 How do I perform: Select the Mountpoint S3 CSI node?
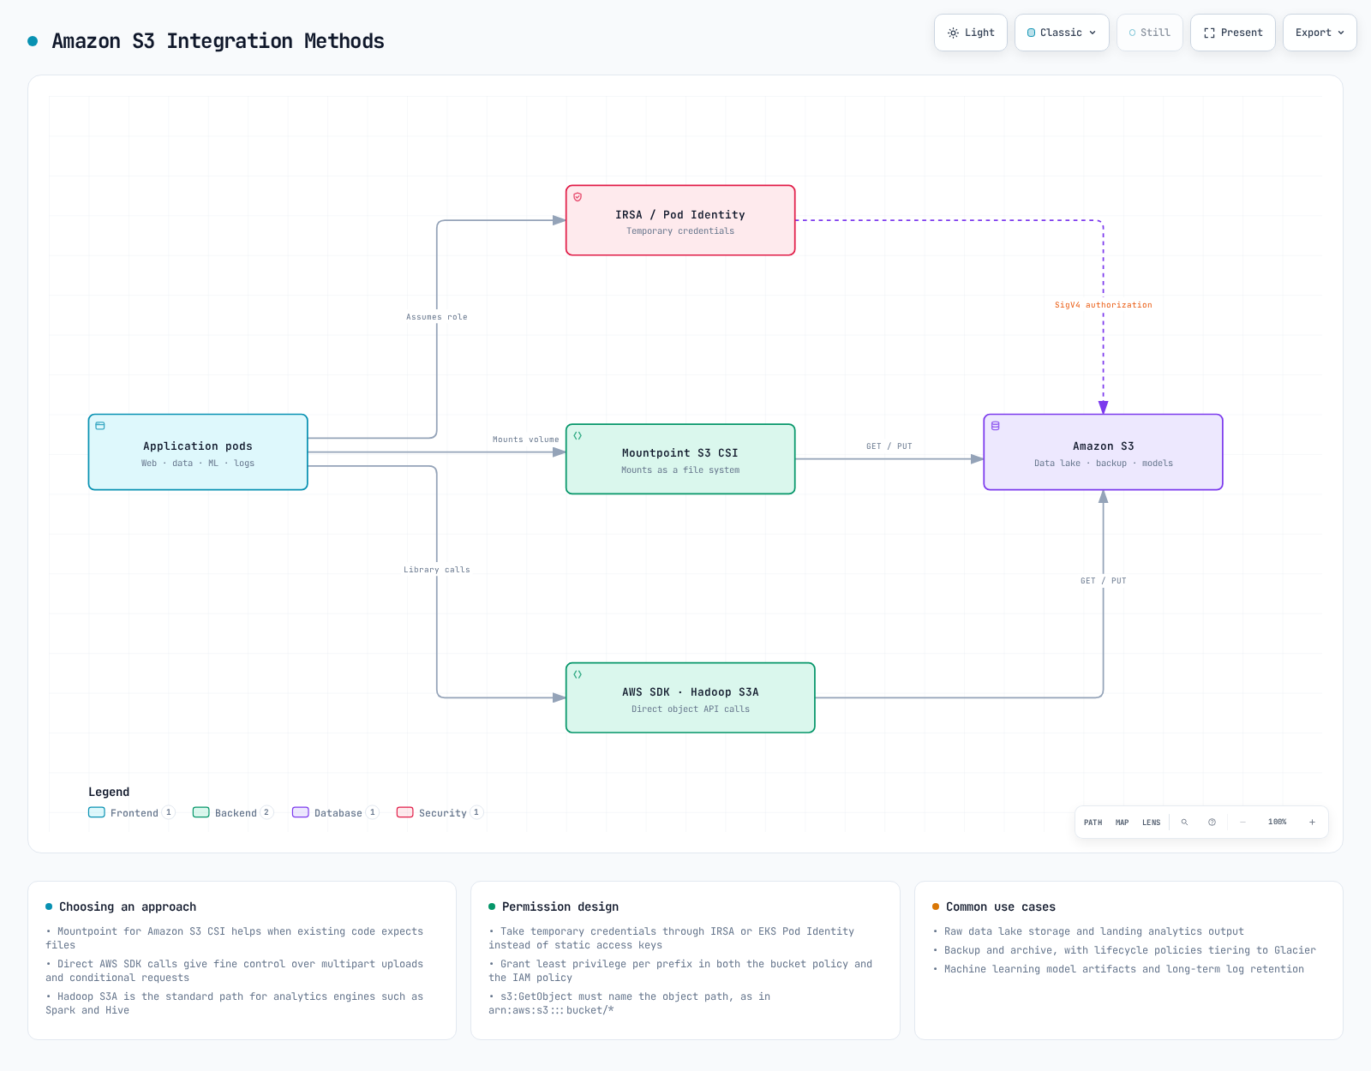pos(680,459)
